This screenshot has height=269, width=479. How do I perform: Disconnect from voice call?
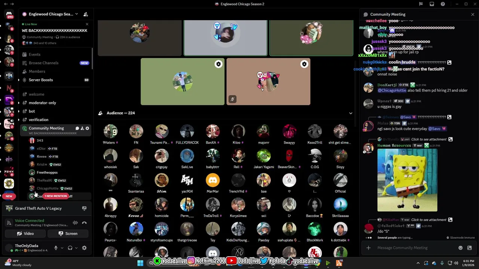pyautogui.click(x=84, y=223)
